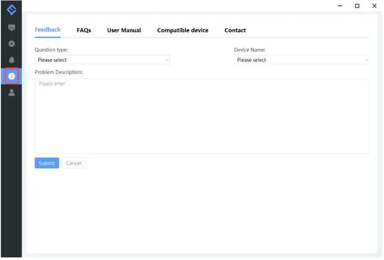
Task: Click the Device Name dropdown arrow
Action: pyautogui.click(x=366, y=60)
